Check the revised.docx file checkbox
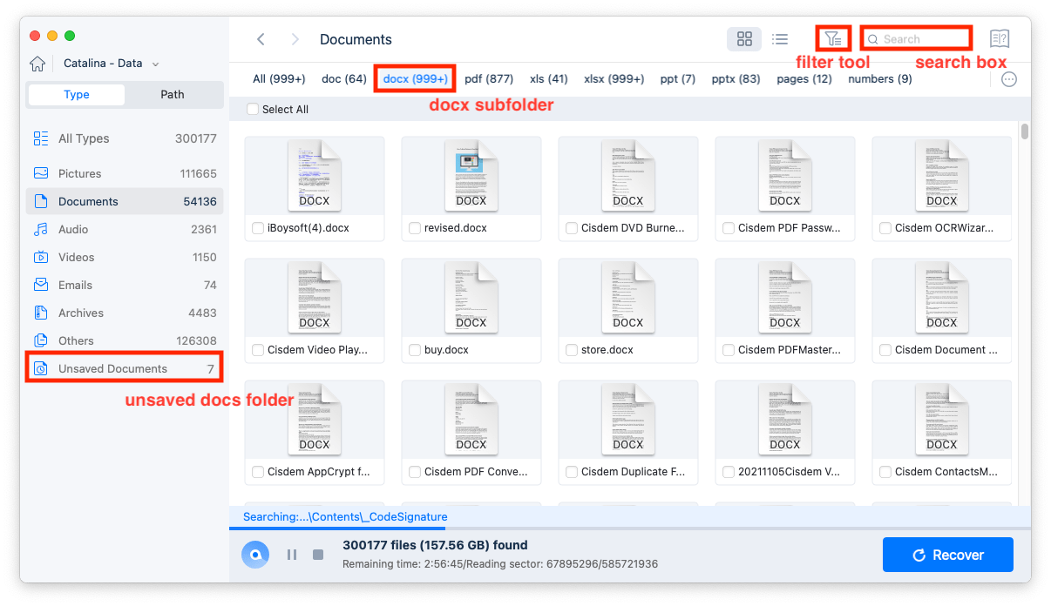Viewport: 1051px width, 606px height. pos(415,227)
